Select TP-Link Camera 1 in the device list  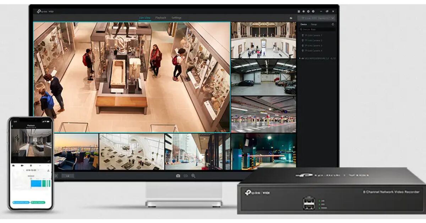313,35
